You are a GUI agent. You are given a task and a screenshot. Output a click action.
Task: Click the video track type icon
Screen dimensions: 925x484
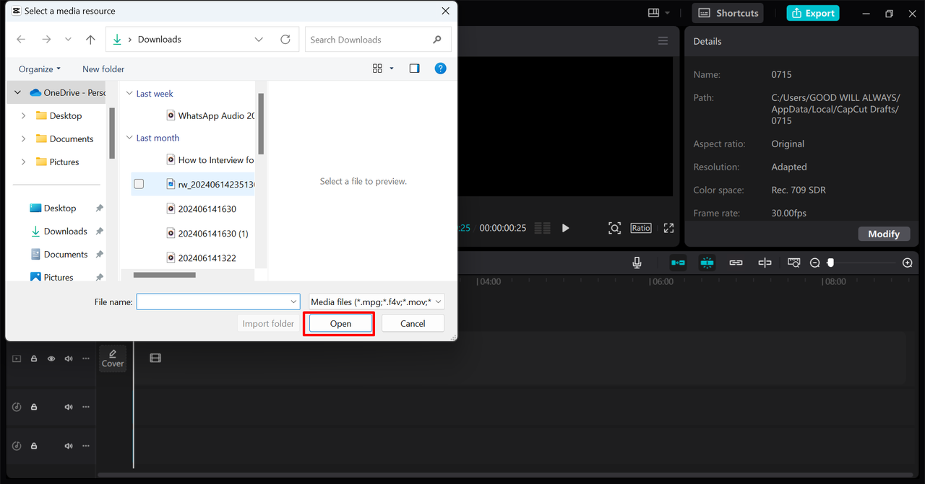coord(17,358)
